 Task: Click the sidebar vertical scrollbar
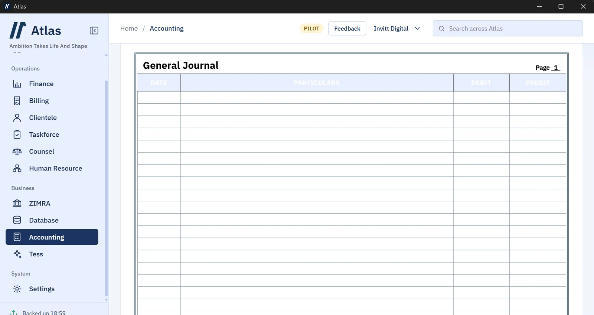coord(106,188)
